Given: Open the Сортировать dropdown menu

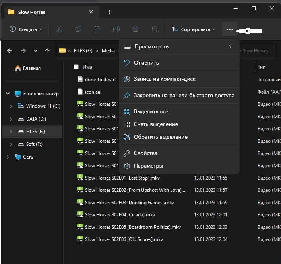Looking at the screenshot, I should coord(193,29).
